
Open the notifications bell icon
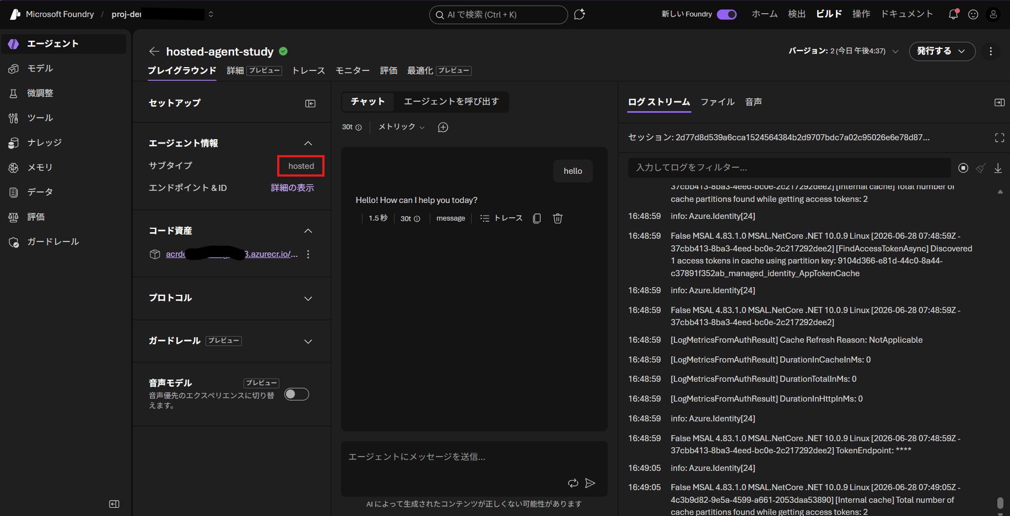click(x=953, y=14)
